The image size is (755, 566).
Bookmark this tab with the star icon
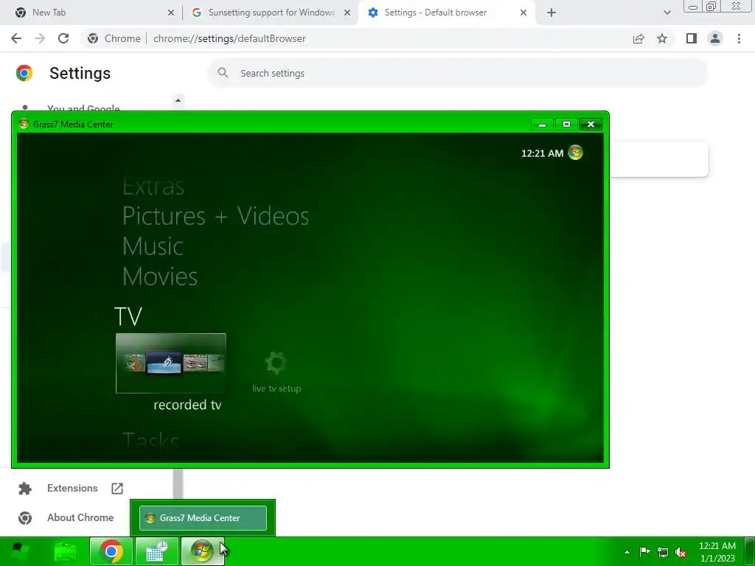662,38
